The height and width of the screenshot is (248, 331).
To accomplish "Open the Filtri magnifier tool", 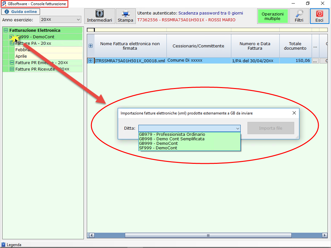I will coord(299,16).
